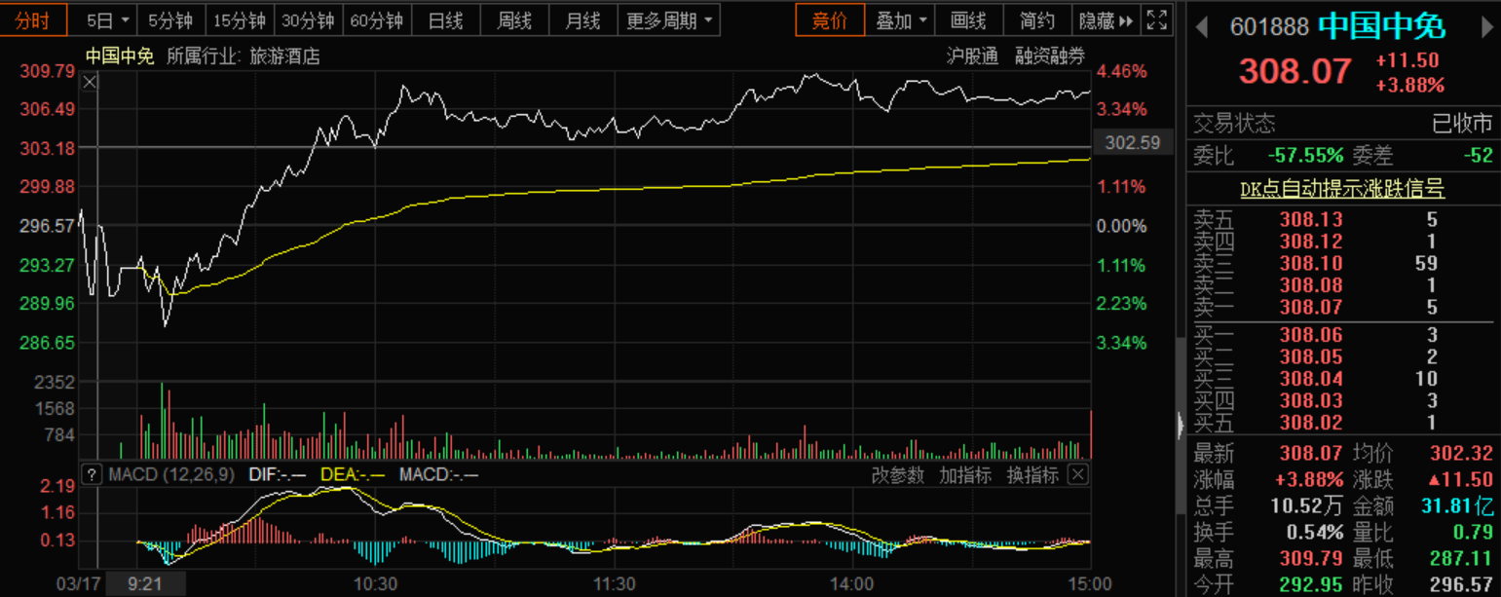Switch to 60分钟 chart period

click(x=376, y=20)
